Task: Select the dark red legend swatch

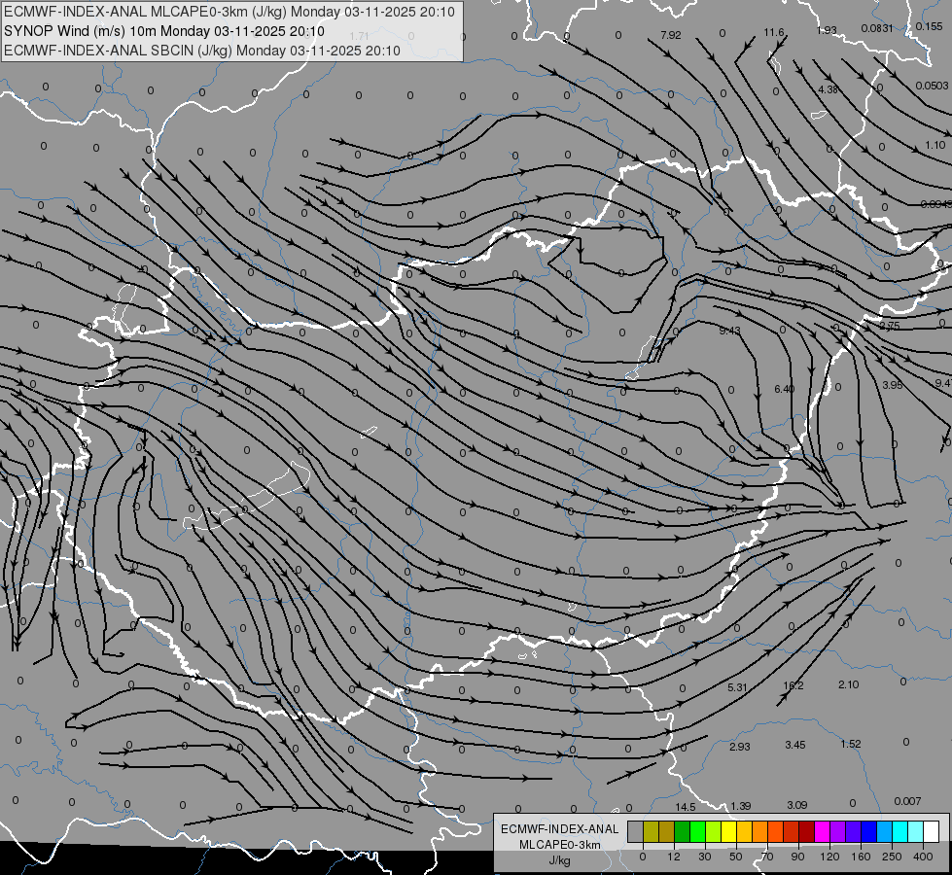Action: 806,832
